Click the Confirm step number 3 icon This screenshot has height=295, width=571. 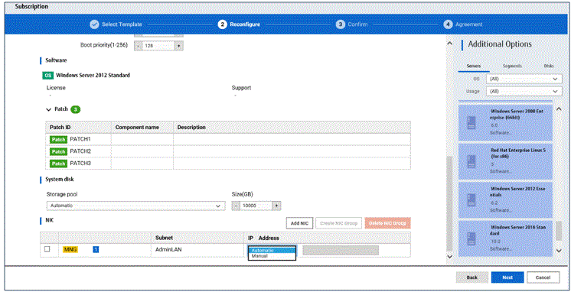click(340, 24)
